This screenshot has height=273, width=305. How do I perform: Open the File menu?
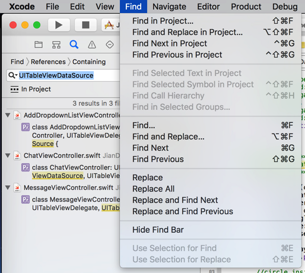[x=52, y=7]
